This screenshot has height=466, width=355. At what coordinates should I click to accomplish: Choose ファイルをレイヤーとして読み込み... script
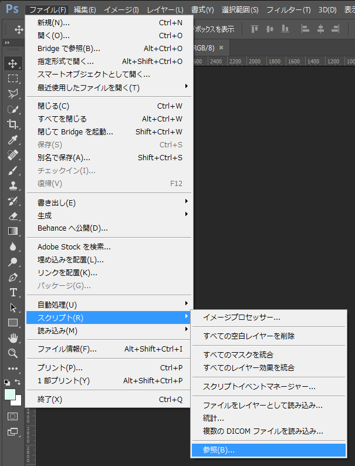269,405
